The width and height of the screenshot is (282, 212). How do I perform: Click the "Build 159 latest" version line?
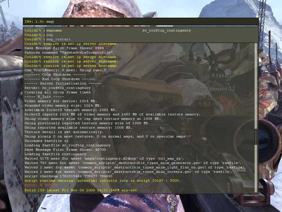tap(81, 190)
